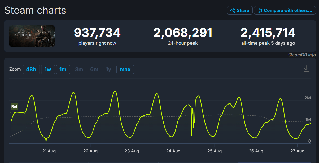The width and height of the screenshot is (319, 163).
Task: Pick the 6m zoom option
Action: pyautogui.click(x=94, y=69)
